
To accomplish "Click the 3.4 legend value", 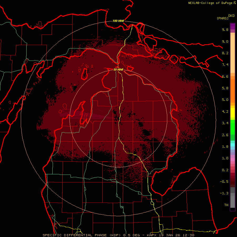I will [x=225, y=123].
